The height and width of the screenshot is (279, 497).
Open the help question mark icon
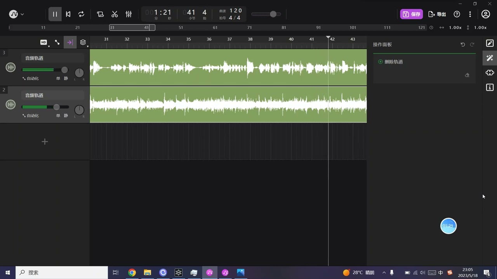pos(457,14)
